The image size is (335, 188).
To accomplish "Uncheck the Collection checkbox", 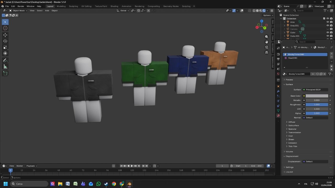I will tap(324, 19).
